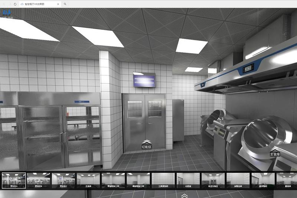
Task: Select the fifth scene thumbnail, 加工间
Action: click(113, 181)
